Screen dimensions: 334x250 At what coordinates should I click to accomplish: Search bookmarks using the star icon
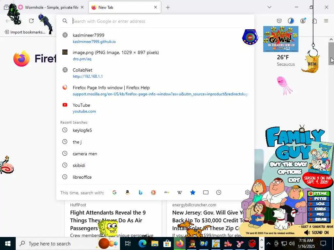pos(193,193)
